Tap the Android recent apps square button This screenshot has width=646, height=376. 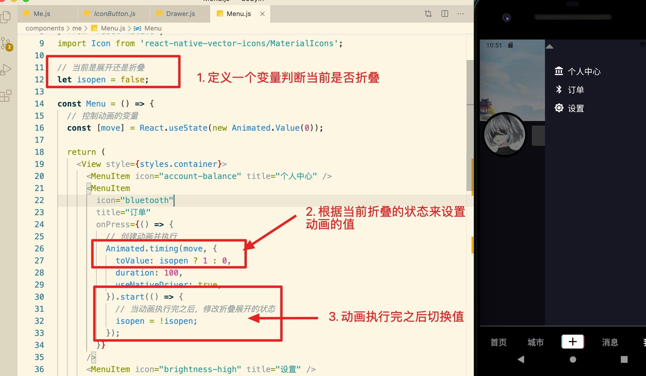pyautogui.click(x=624, y=359)
